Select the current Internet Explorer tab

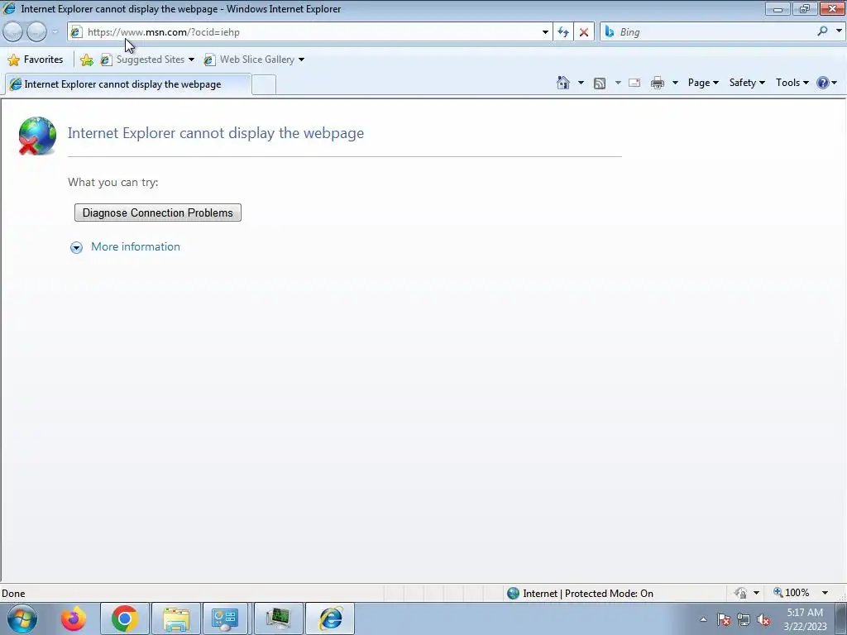tap(127, 84)
